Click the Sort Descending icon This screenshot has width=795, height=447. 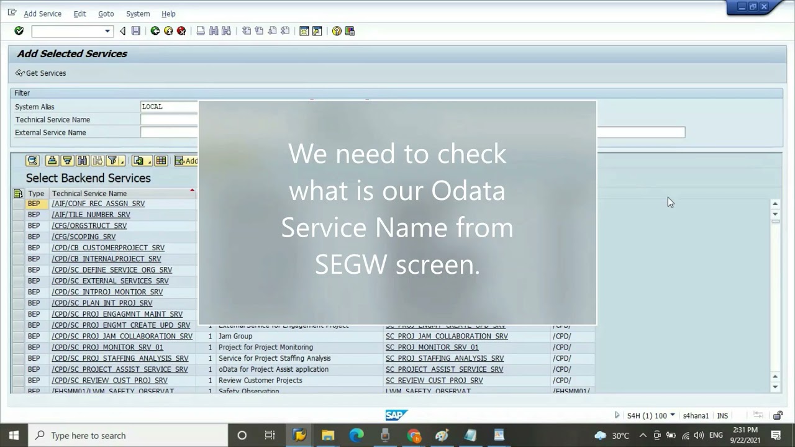point(67,161)
